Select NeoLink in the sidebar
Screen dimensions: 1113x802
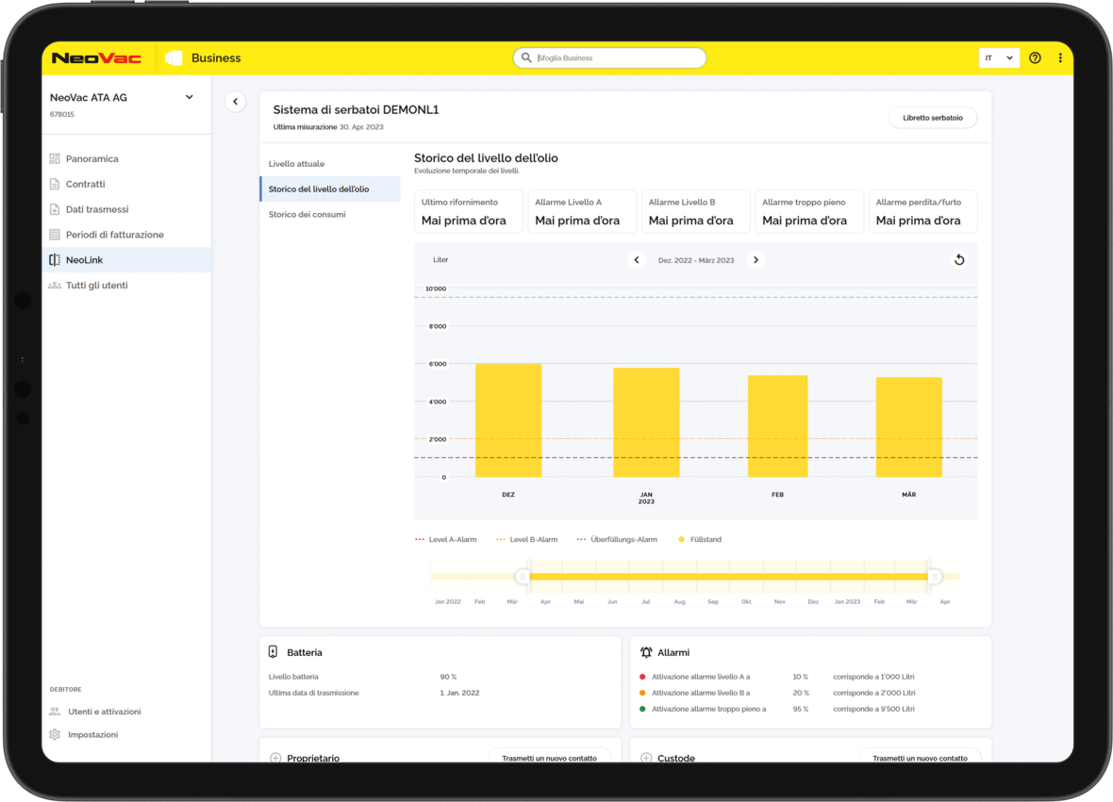pos(126,260)
